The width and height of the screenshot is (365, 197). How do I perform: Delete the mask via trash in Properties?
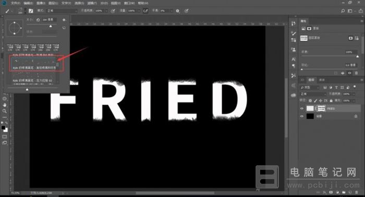click(356, 73)
